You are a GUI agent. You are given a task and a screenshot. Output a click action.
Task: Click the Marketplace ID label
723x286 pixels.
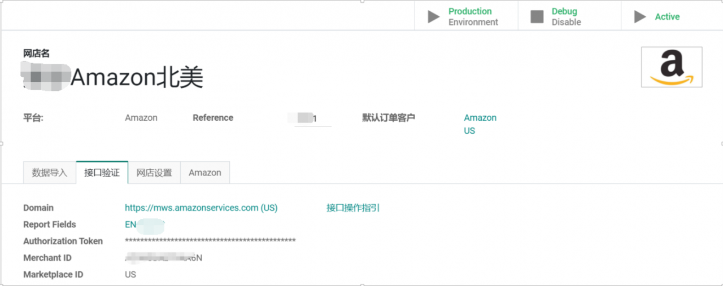53,275
